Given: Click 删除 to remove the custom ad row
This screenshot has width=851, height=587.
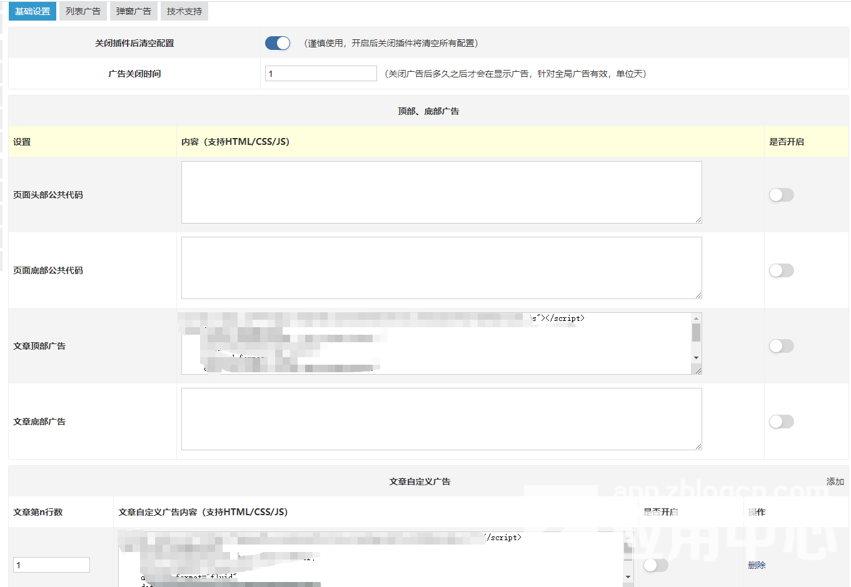Looking at the screenshot, I should coord(757,565).
